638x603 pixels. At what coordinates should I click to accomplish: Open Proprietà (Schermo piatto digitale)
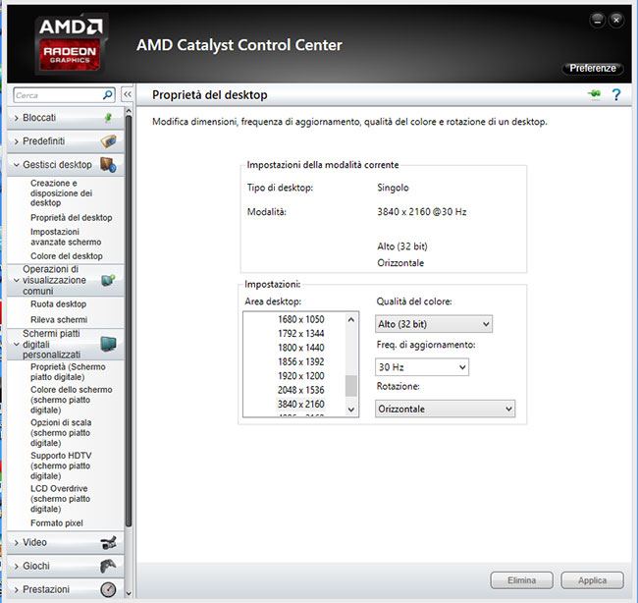68,372
